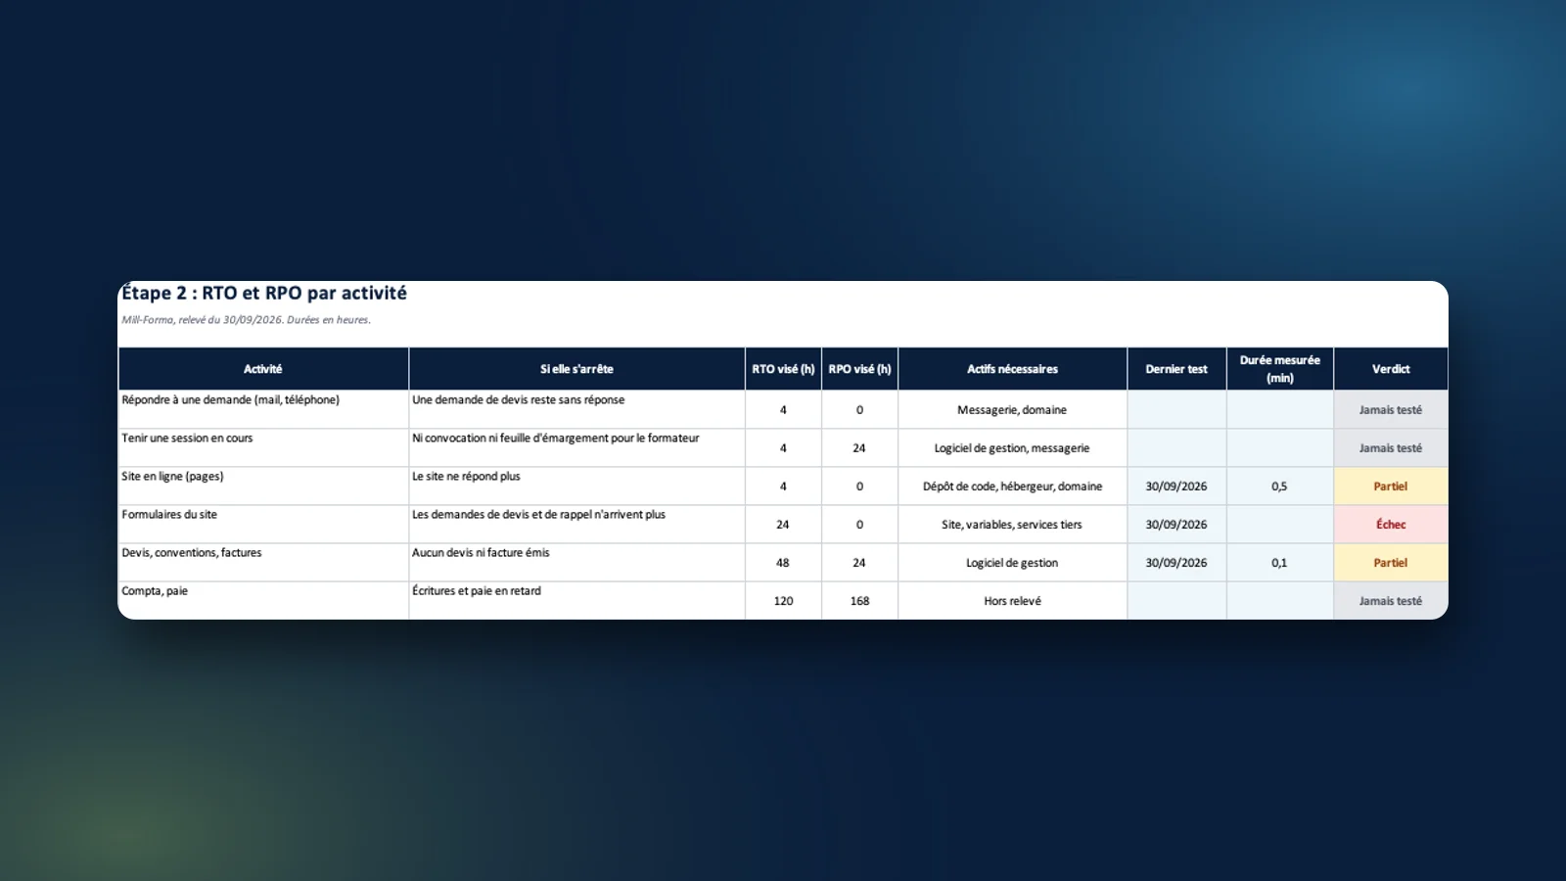Click the "Messagerie, domaine" assets cell

click(x=1012, y=409)
